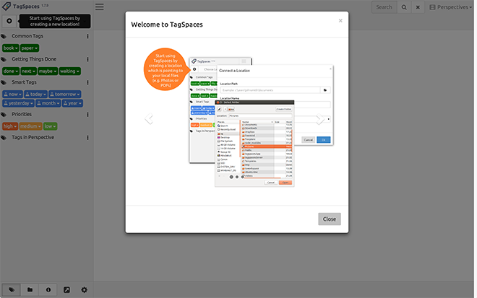Open the waiting tag dropdown
Image resolution: width=477 pixels, height=298 pixels.
pyautogui.click(x=69, y=71)
